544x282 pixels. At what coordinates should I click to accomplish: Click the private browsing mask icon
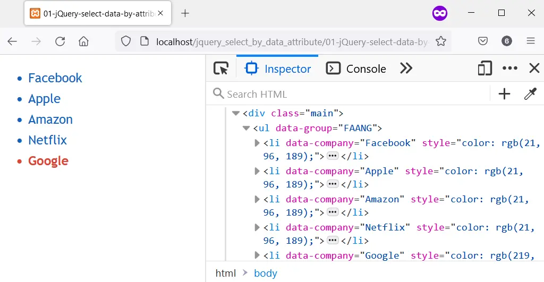tap(439, 13)
